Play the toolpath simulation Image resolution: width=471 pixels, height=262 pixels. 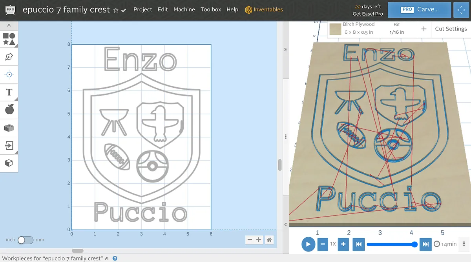click(x=308, y=244)
